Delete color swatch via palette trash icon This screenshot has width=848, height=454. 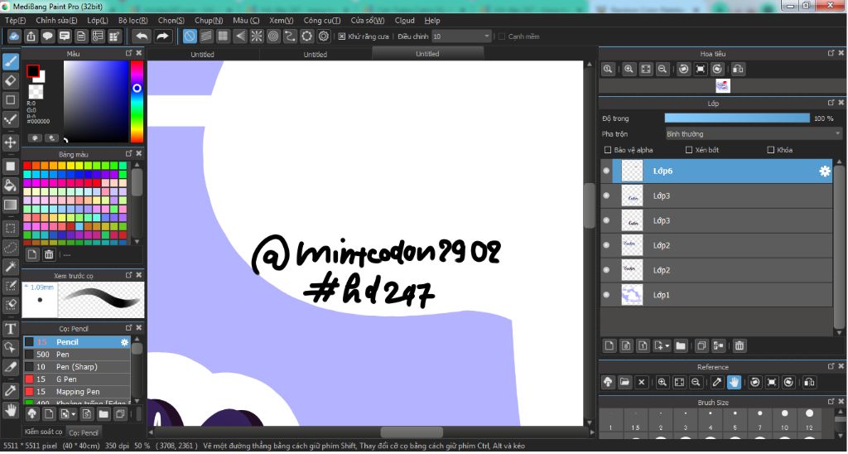tap(49, 254)
